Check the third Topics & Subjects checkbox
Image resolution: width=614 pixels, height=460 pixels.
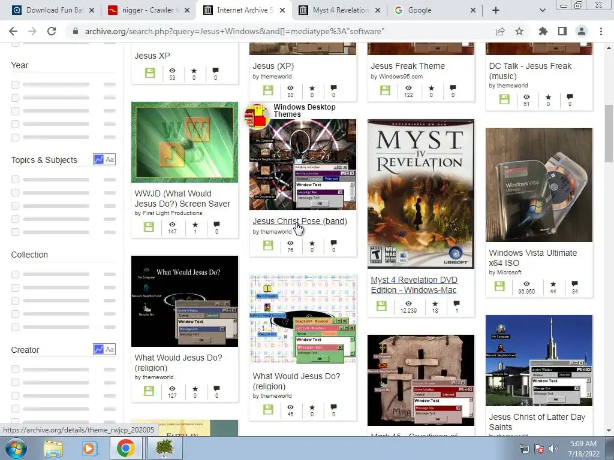click(x=15, y=205)
